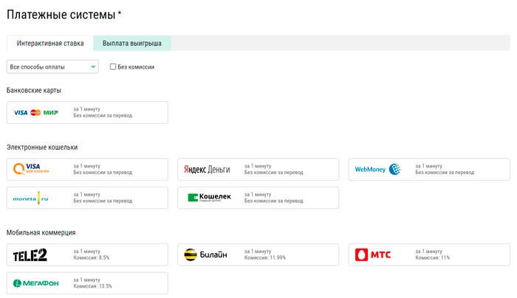The width and height of the screenshot is (517, 298).
Task: Click the 'Электронные кошельки' heading
Action: click(42, 148)
